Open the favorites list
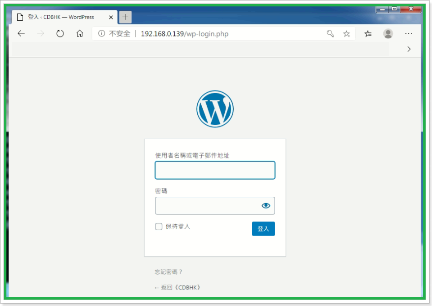 coord(368,33)
